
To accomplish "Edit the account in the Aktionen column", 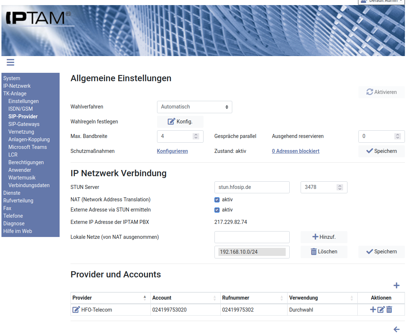I will [381, 310].
